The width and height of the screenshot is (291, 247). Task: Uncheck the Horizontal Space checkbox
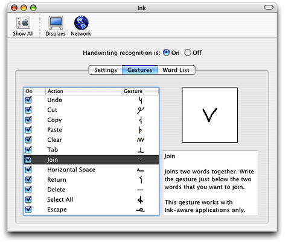tap(28, 170)
